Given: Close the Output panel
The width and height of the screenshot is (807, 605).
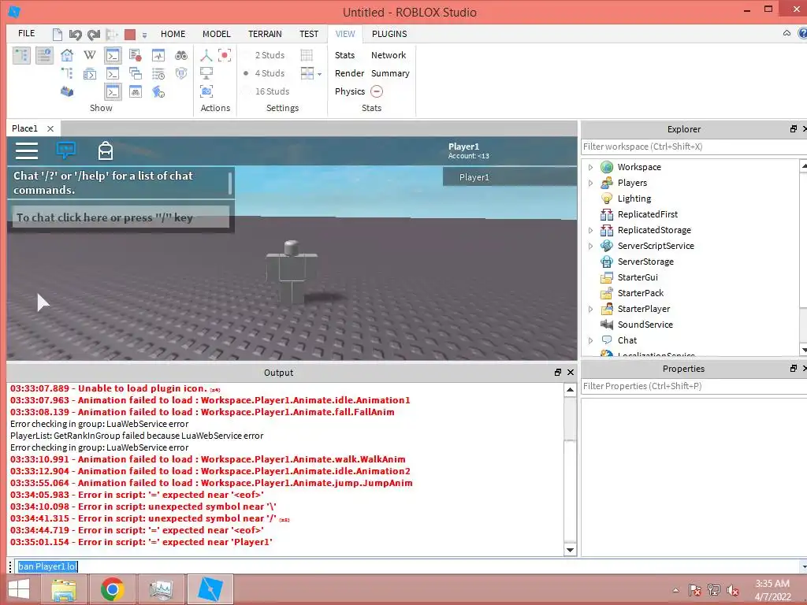Looking at the screenshot, I should click(571, 373).
